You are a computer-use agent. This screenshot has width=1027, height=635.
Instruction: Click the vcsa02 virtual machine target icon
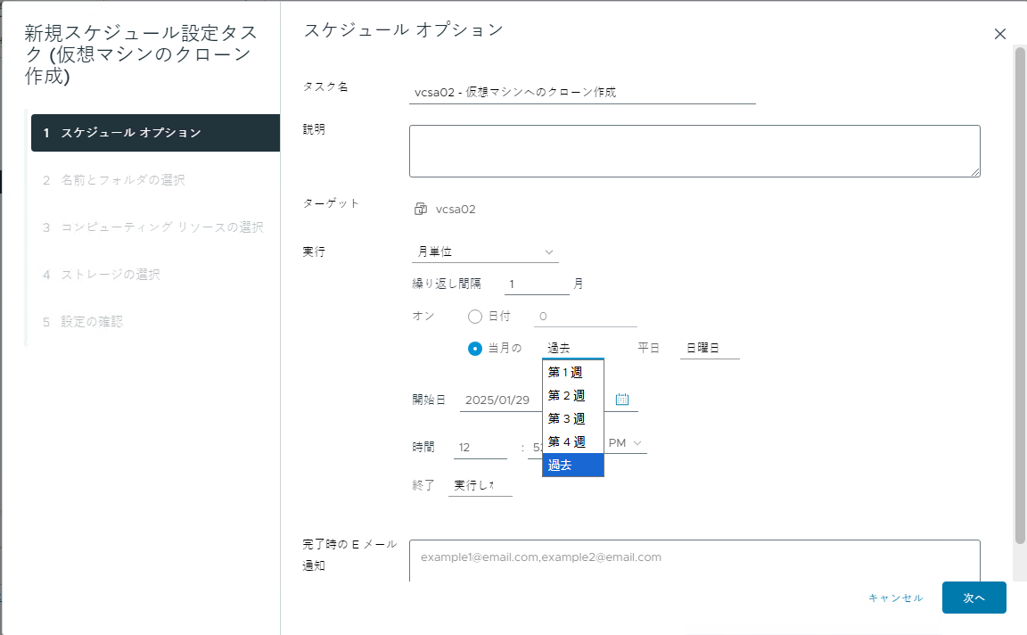(421, 210)
